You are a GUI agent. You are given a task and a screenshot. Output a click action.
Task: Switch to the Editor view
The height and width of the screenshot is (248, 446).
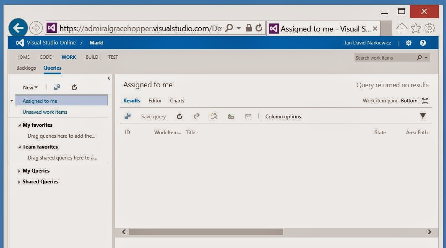point(155,101)
